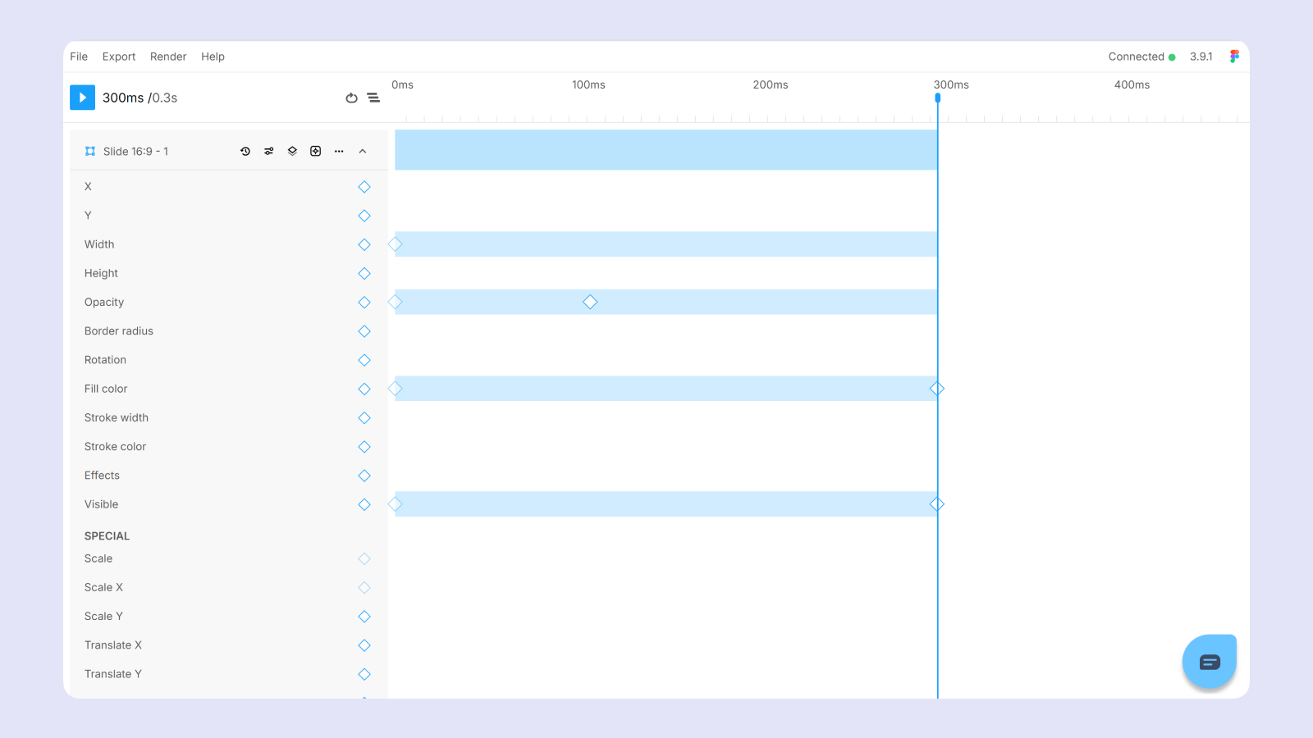Click the Figma logo icon at top right
Image resolution: width=1313 pixels, height=738 pixels.
tap(1234, 57)
